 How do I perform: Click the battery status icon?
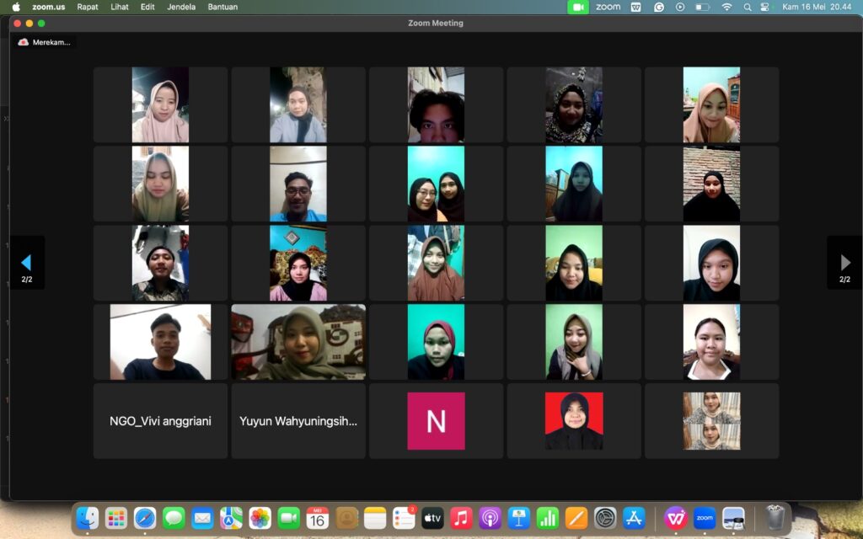(x=702, y=7)
